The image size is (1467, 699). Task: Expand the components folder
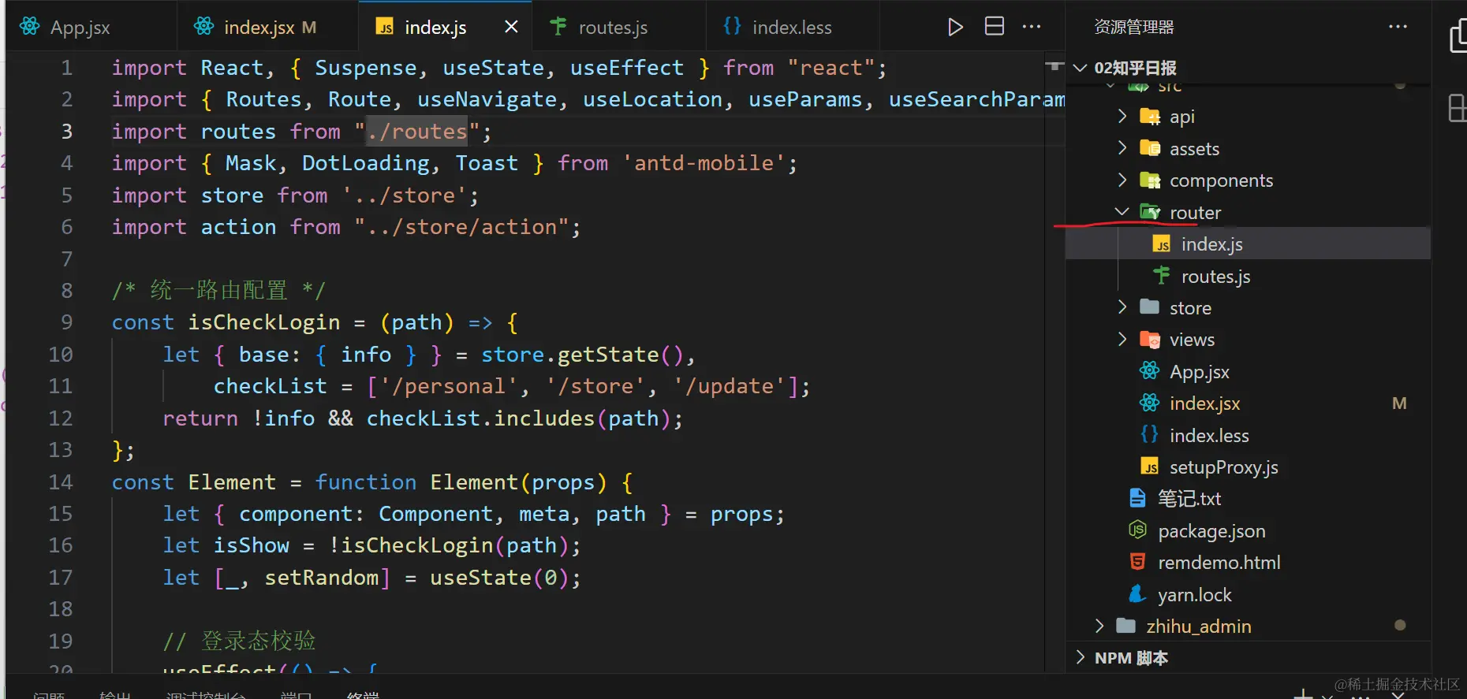[1122, 180]
